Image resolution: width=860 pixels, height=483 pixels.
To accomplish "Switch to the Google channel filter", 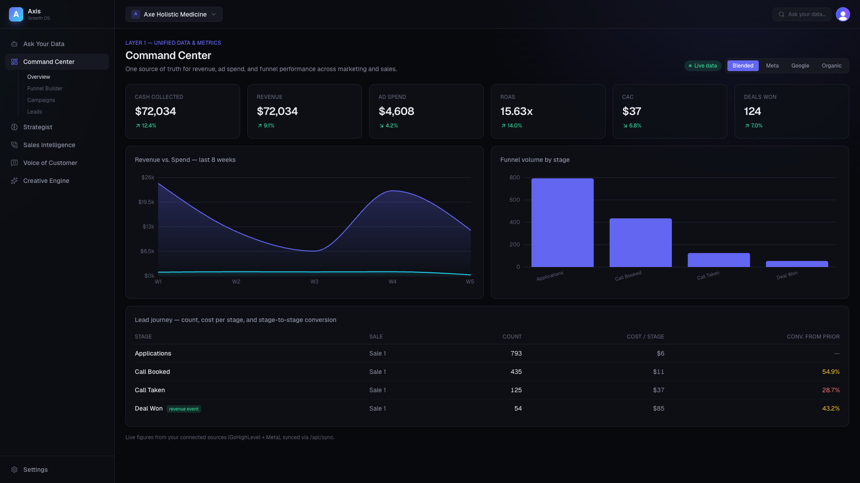I will click(x=800, y=66).
